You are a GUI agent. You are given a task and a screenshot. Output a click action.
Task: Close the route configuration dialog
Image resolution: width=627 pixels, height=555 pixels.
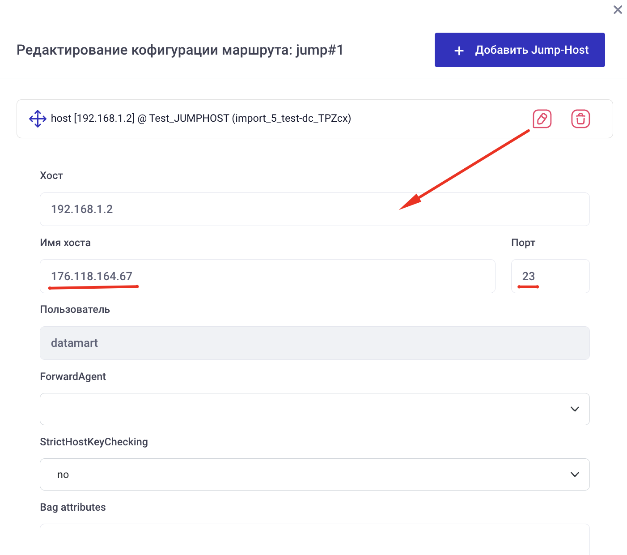(x=618, y=10)
